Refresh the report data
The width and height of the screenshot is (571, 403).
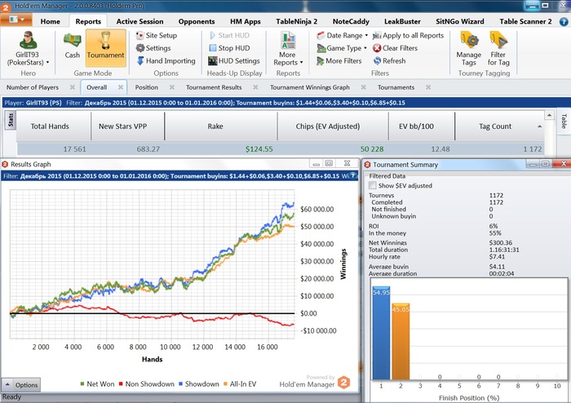(x=389, y=61)
